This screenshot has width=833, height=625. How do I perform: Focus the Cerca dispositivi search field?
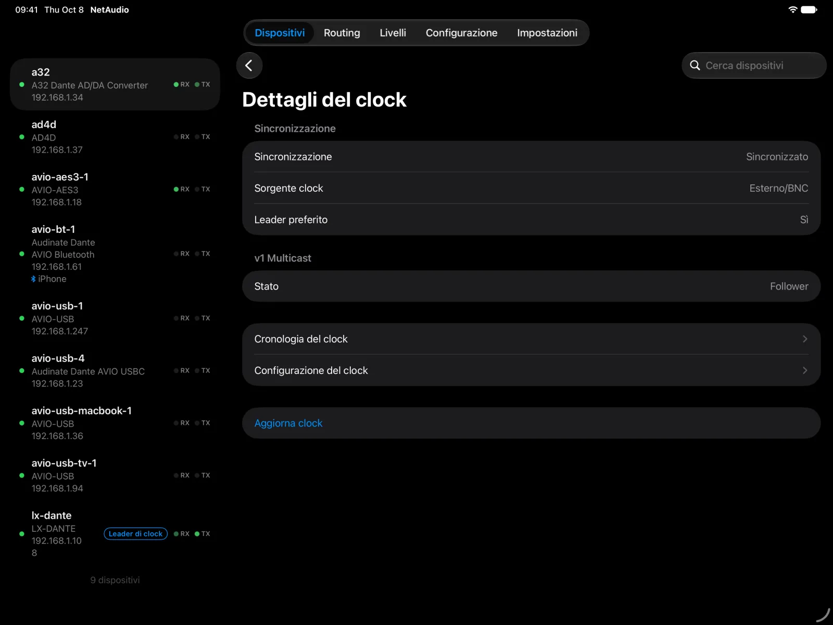coord(754,66)
